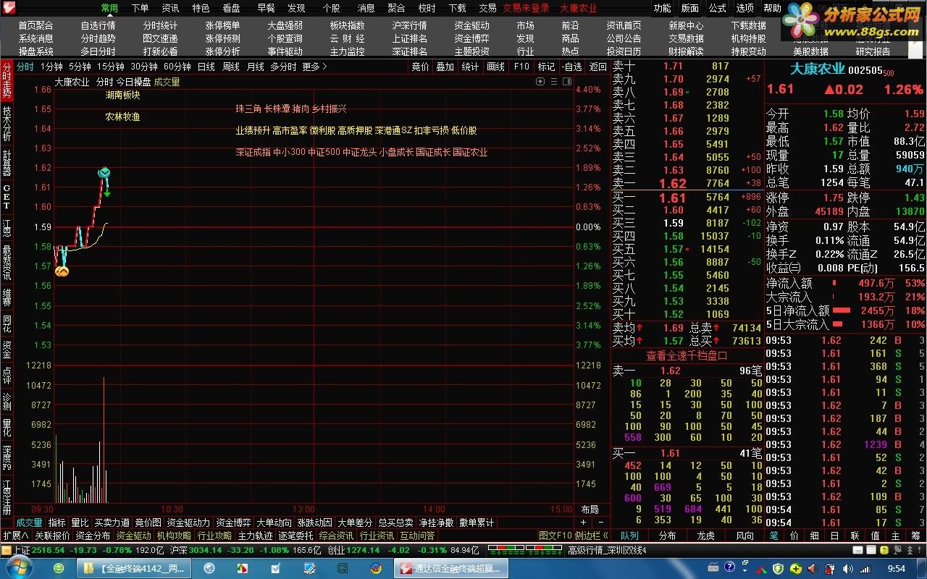927x579 pixels.
Task: Open the 最新资讯 sidebar panel
Action: pyautogui.click(x=7, y=263)
